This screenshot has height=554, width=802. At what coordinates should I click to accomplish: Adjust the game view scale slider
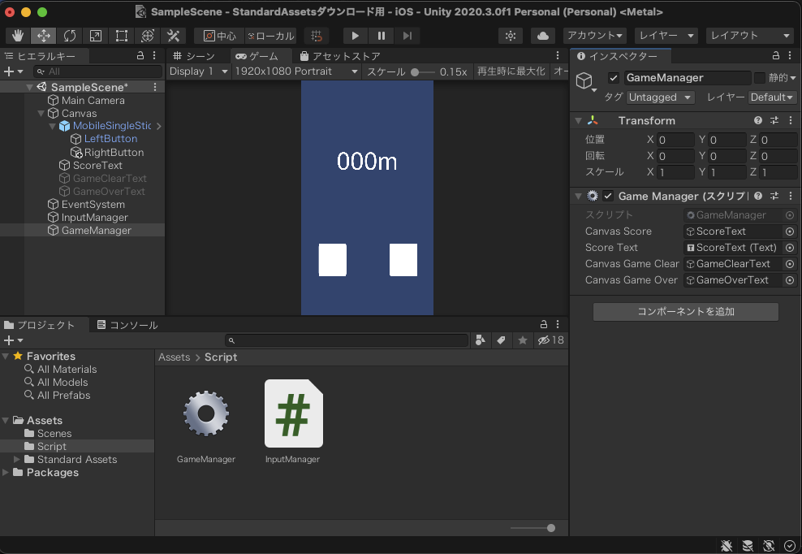[x=416, y=71]
